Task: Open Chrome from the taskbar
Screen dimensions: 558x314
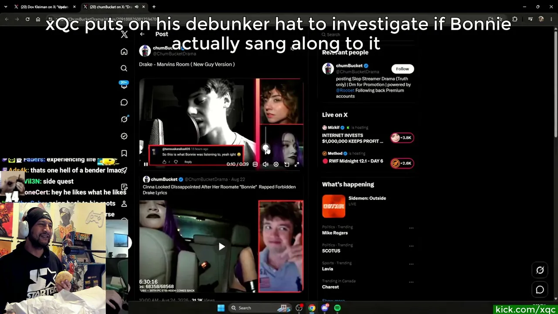Action: pos(312,308)
